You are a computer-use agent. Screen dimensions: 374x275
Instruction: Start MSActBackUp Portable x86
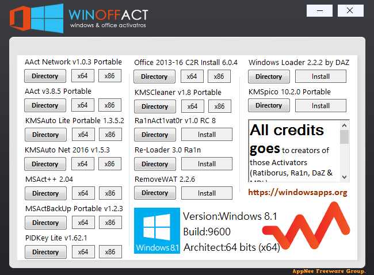(110, 223)
